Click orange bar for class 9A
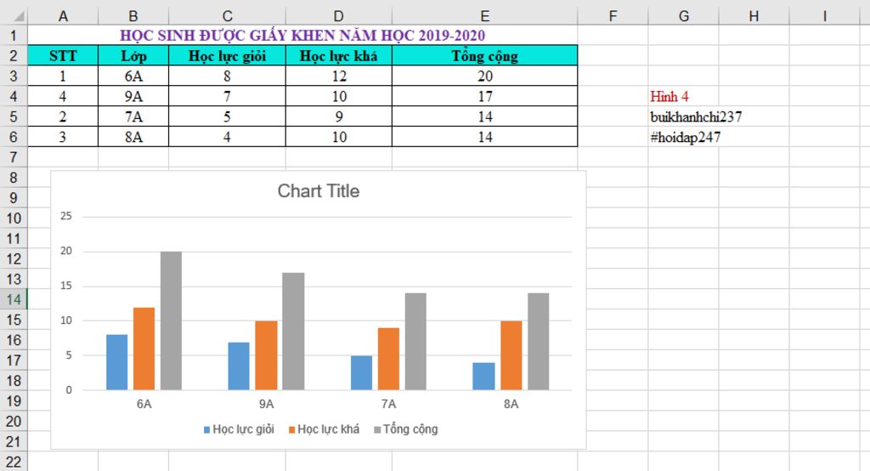 click(x=266, y=355)
